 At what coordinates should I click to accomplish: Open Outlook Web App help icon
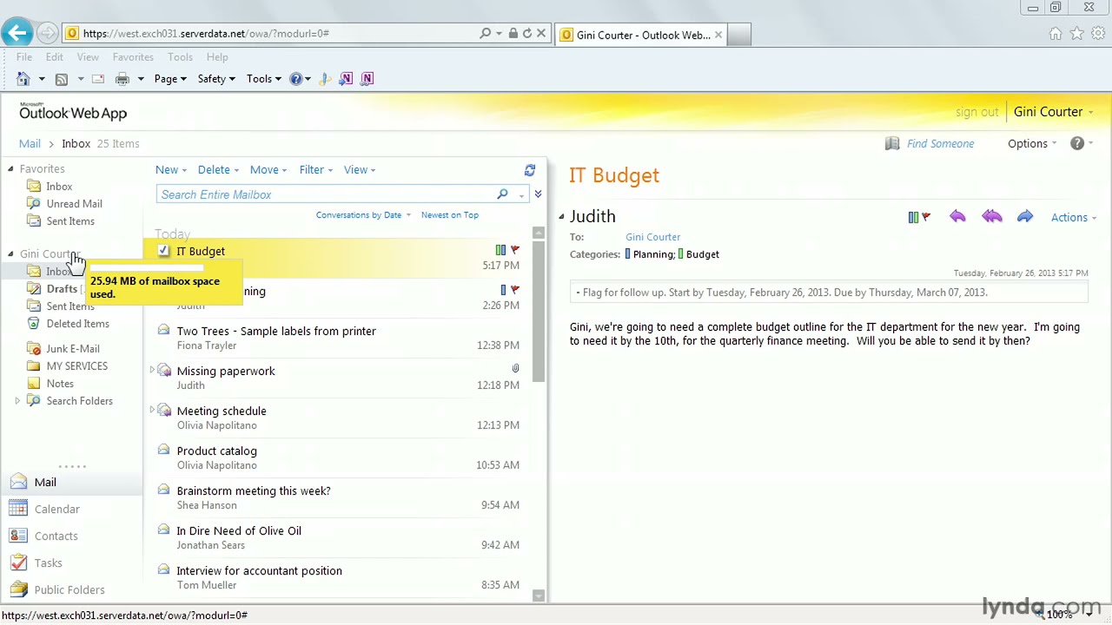(1077, 143)
